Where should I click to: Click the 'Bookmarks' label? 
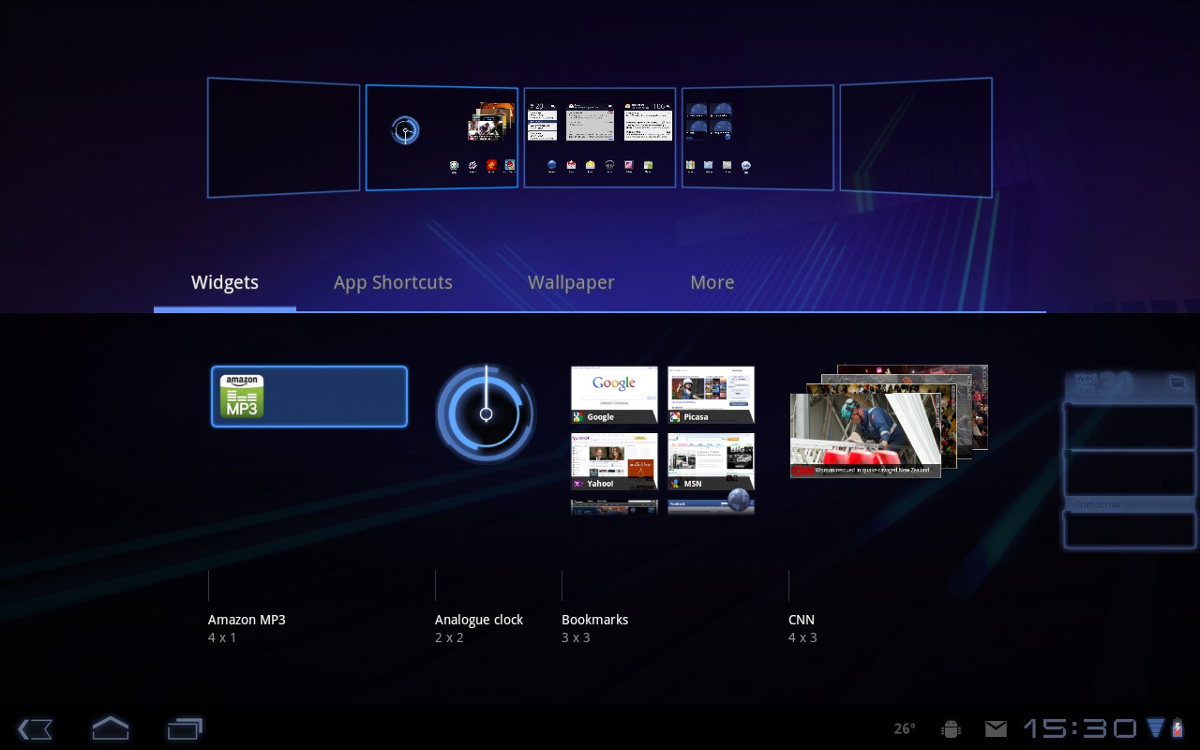[595, 620]
